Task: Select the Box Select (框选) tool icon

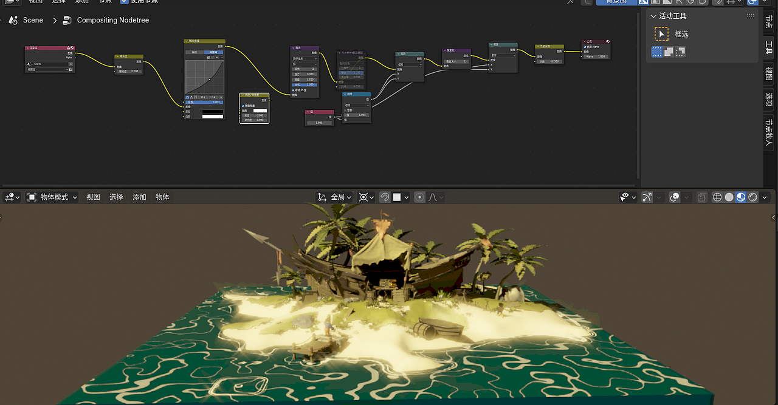Action: pyautogui.click(x=661, y=34)
